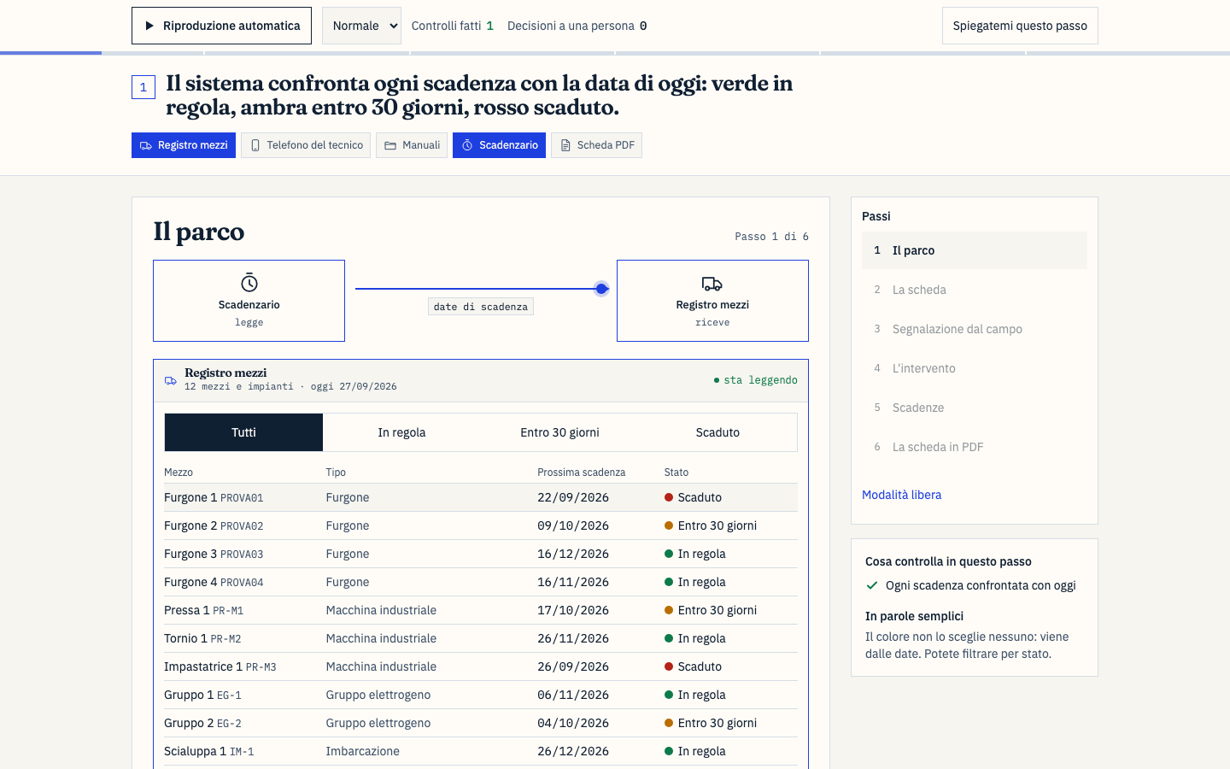Filter by Entro 30 giorni tab
This screenshot has width=1230, height=769.
559,432
